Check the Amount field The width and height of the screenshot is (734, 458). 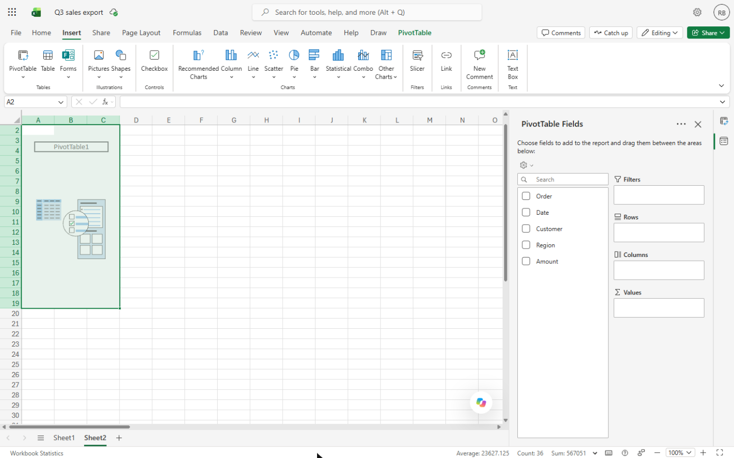(526, 262)
